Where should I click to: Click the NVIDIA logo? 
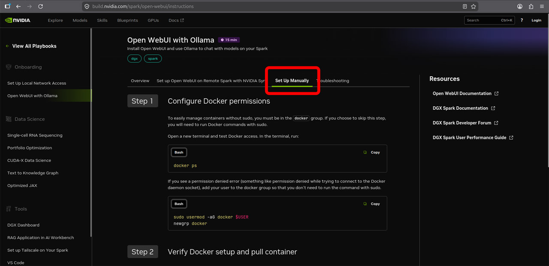pos(18,20)
